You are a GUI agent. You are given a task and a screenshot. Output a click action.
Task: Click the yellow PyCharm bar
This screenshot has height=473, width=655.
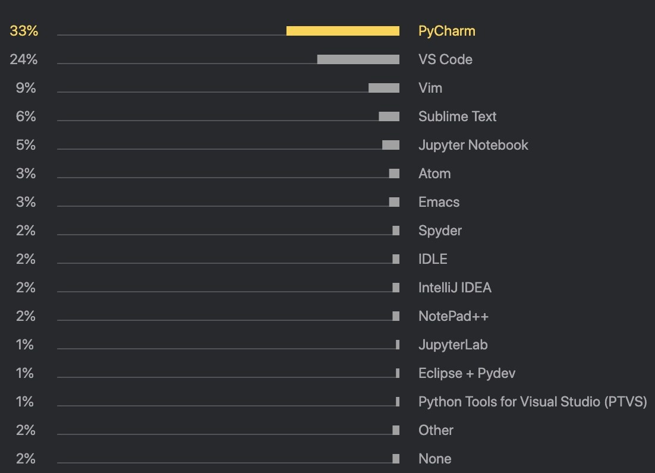pos(343,31)
